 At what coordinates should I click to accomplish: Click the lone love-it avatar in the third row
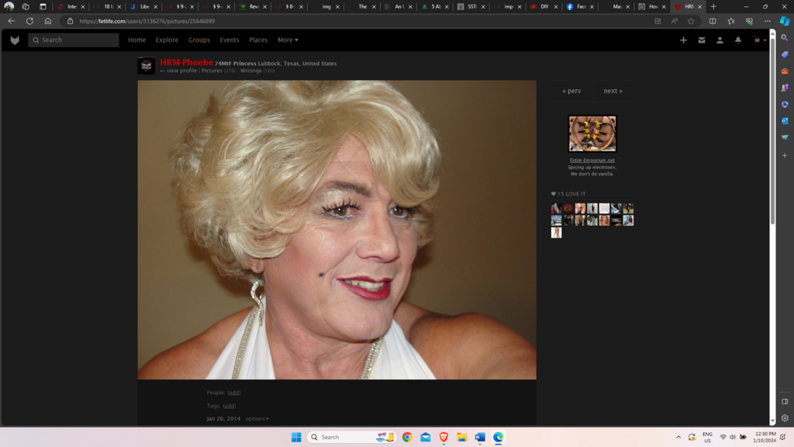[x=556, y=233]
